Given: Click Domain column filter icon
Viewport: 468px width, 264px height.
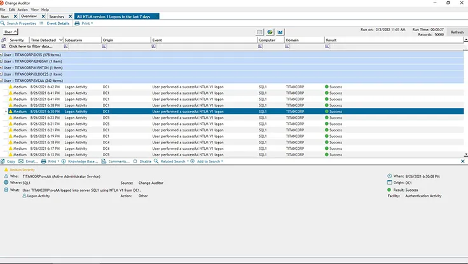Looking at the screenshot, I should click(287, 46).
